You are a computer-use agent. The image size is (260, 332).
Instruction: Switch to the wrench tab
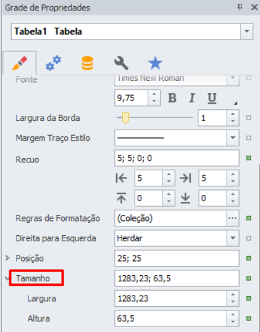121,63
